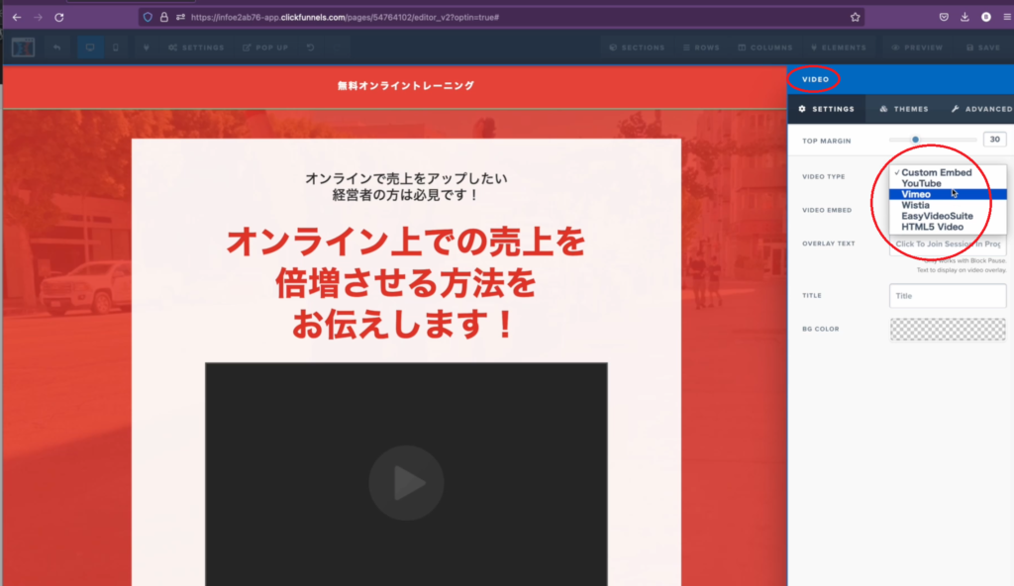Click the plug integrations icon in toolbar
1014x586 pixels.
[x=147, y=48]
